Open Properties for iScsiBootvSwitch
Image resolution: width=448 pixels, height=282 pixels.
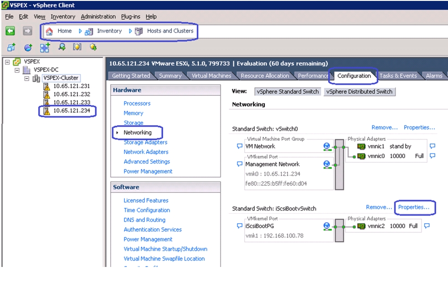click(x=414, y=207)
